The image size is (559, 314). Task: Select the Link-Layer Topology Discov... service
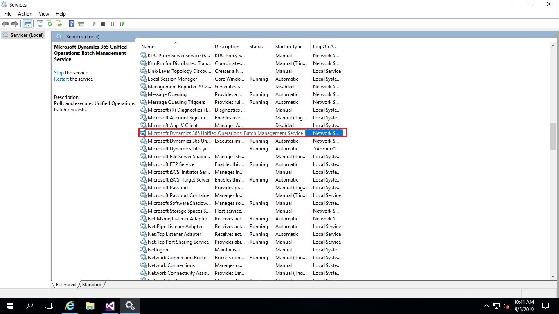click(x=179, y=71)
